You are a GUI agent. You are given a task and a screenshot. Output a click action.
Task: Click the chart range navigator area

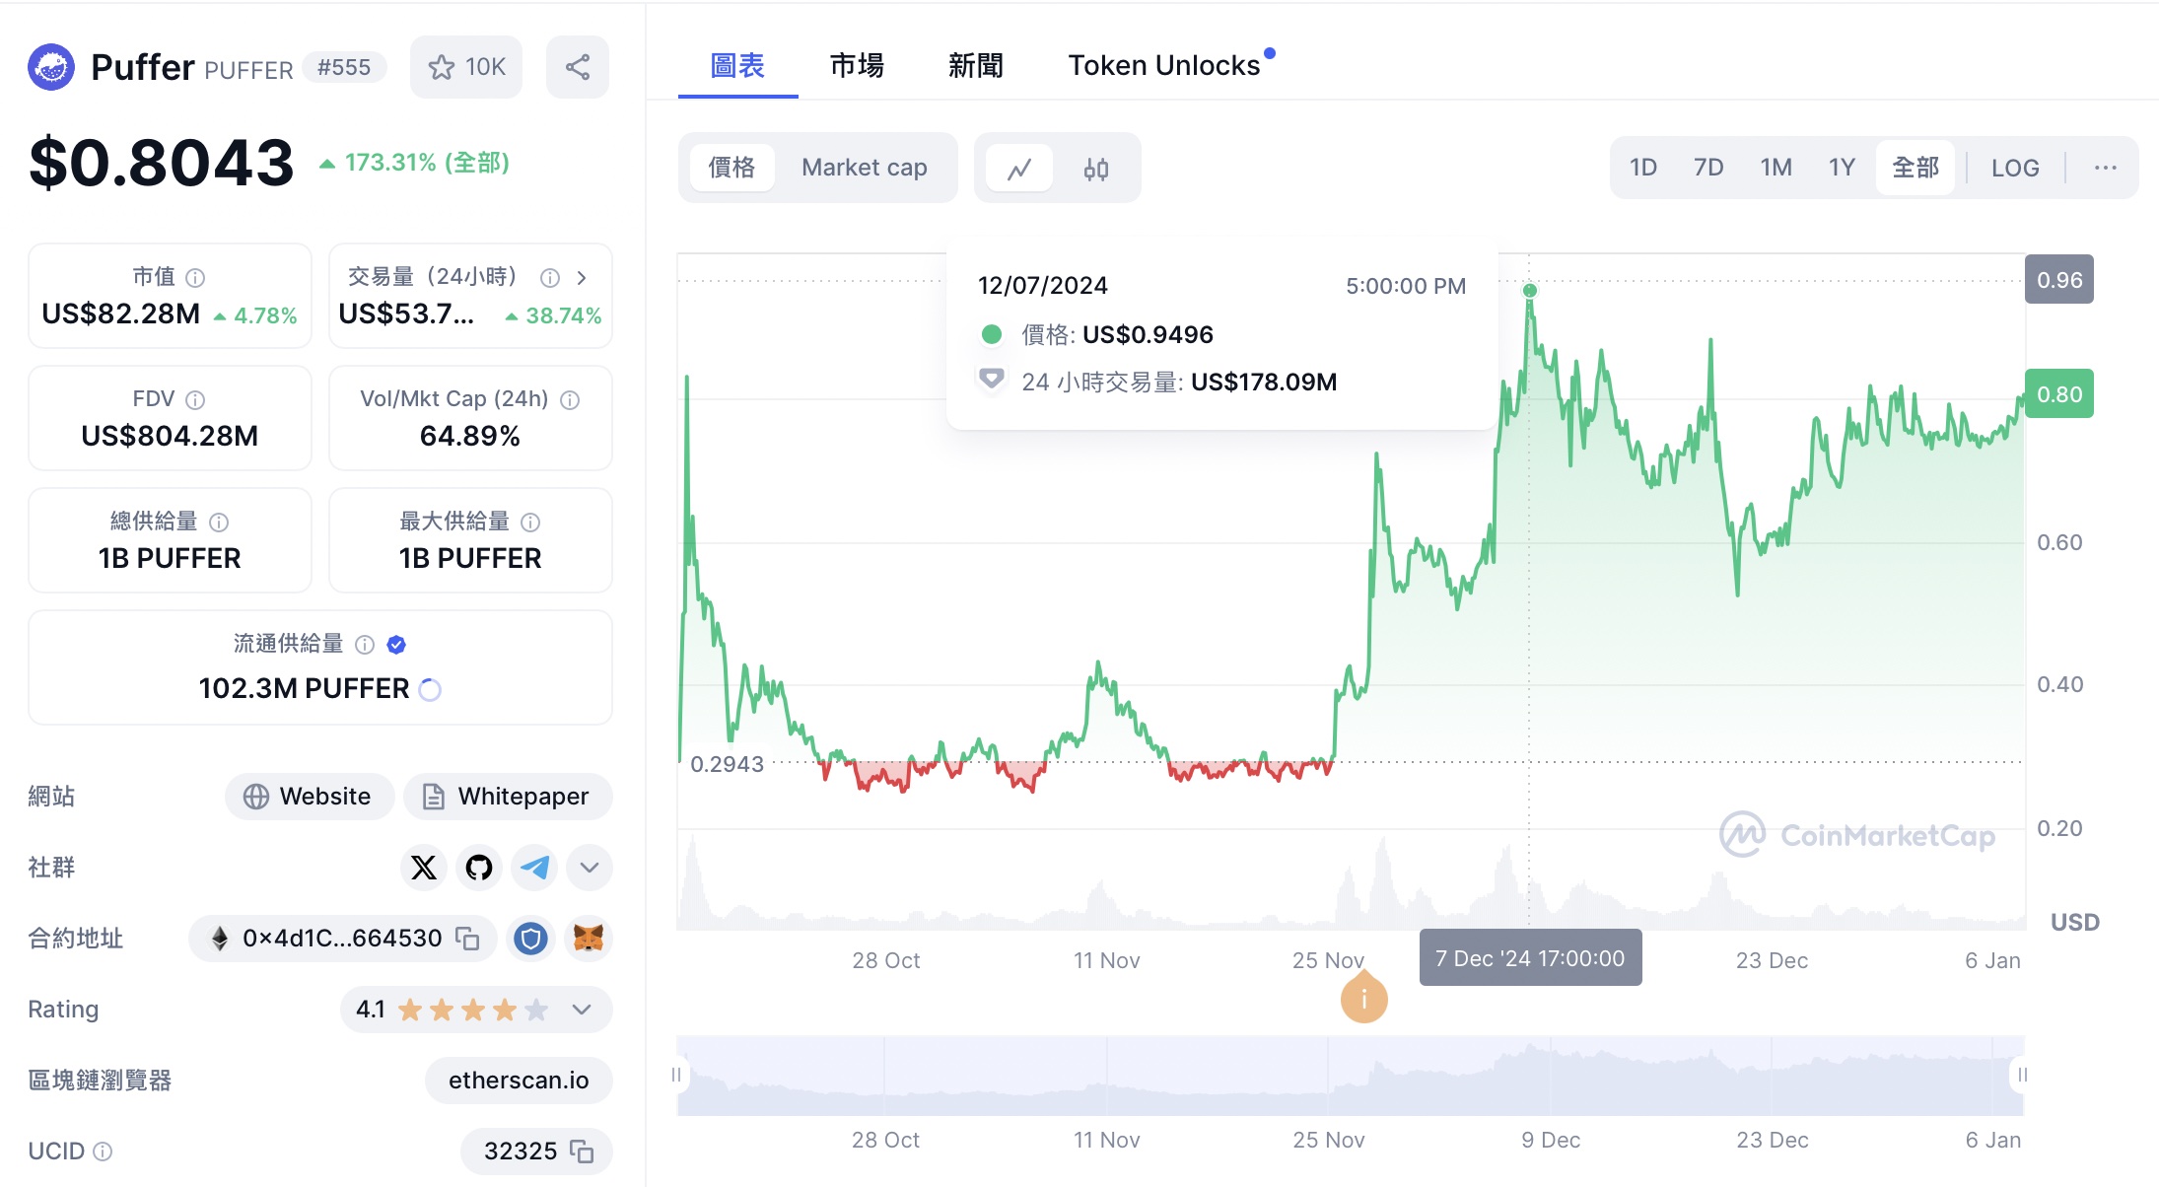tap(1351, 1076)
